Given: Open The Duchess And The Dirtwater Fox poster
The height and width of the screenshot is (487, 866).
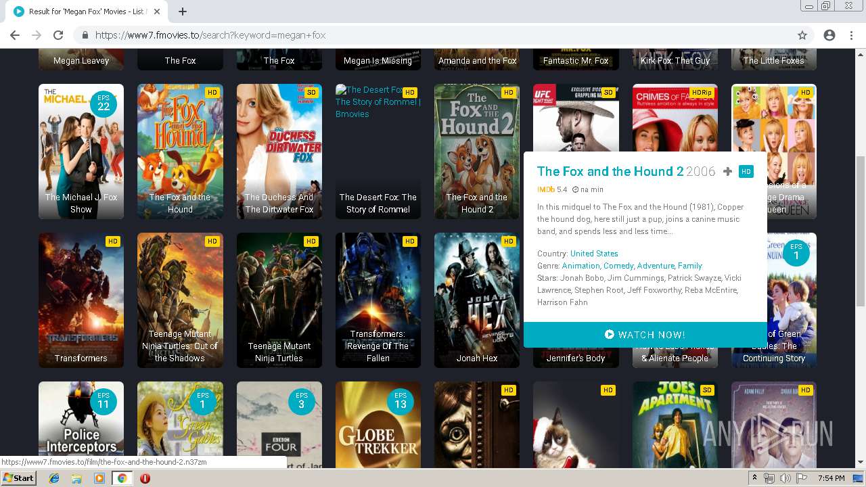Looking at the screenshot, I should (x=279, y=152).
